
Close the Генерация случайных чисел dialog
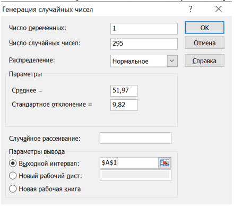pos(219,9)
